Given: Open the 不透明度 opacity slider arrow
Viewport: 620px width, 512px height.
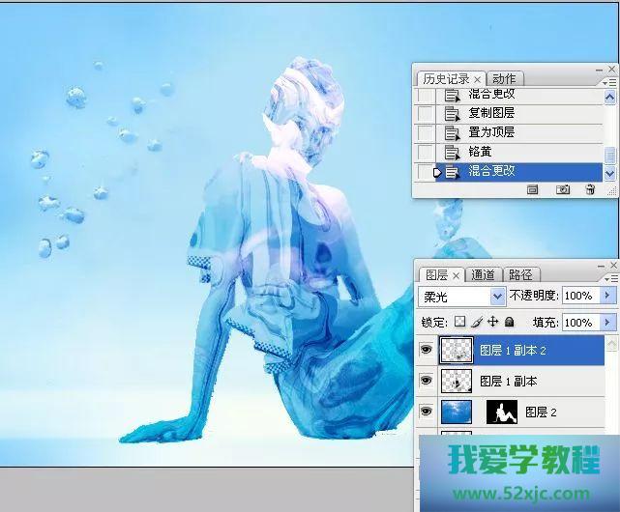Looking at the screenshot, I should click(608, 296).
